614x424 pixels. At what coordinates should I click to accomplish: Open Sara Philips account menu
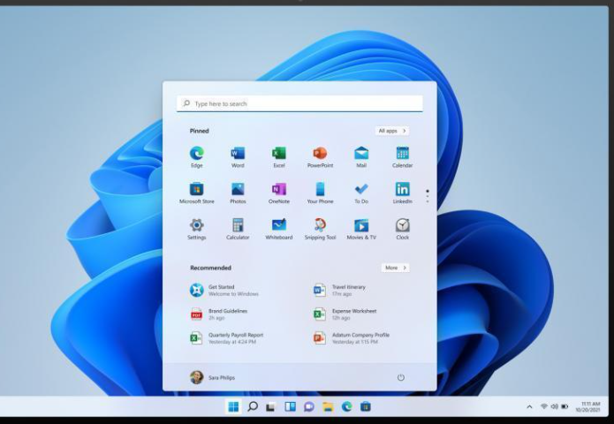213,377
